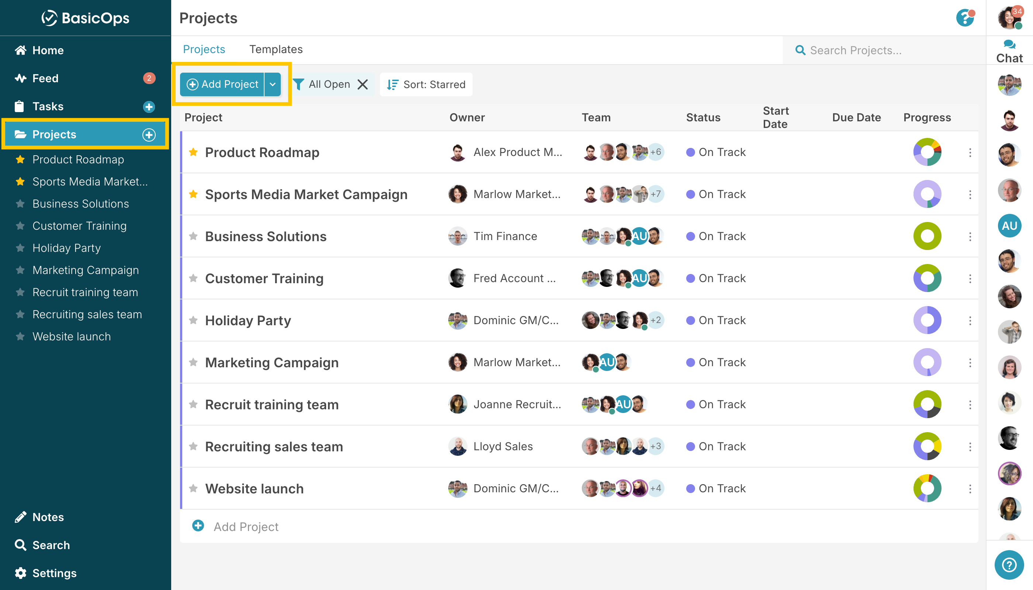Click the plus icon next to Tasks
Image resolution: width=1033 pixels, height=590 pixels.
point(149,107)
